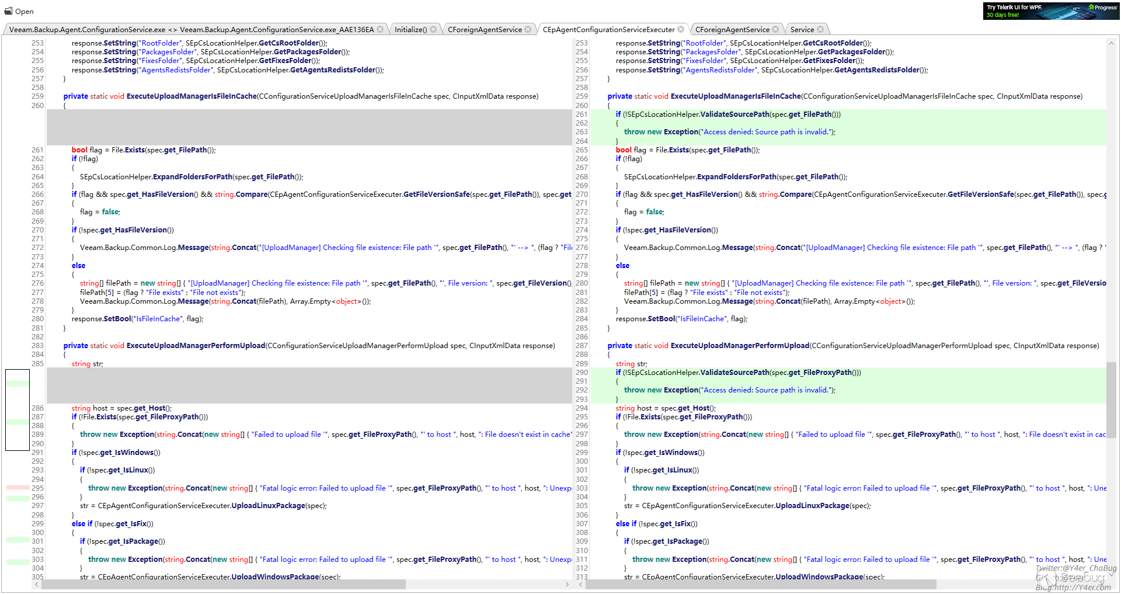Close the Veeam.Backup.Agent.ConfigurationService.exe comparison tab
Screen dimensions: 1121x594
pyautogui.click(x=381, y=29)
